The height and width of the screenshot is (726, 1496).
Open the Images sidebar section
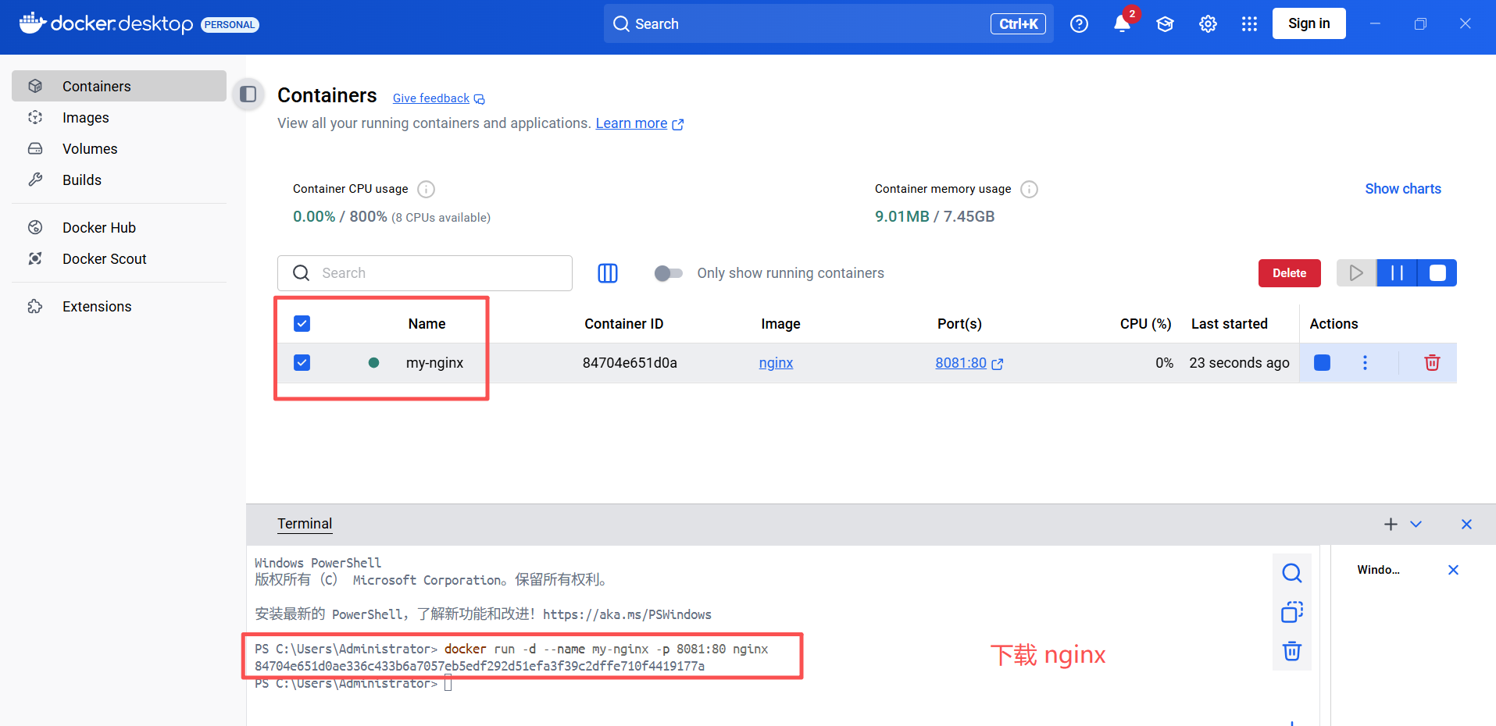tap(119, 117)
